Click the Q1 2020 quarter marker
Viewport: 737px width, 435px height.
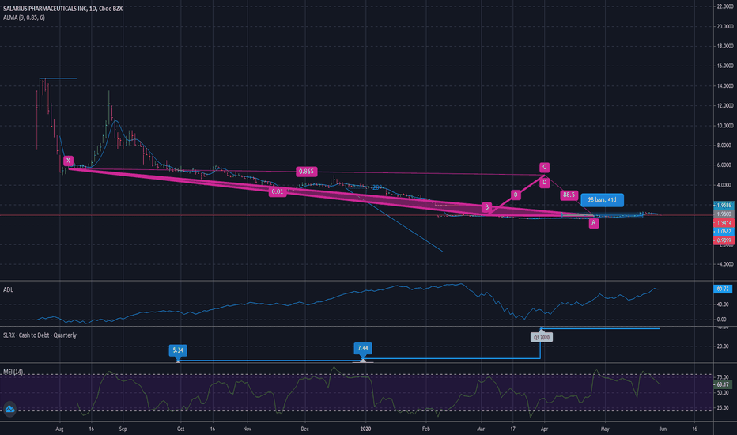(x=542, y=337)
